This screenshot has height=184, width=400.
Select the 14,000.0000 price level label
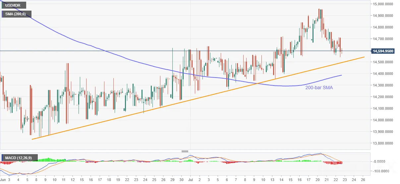386,120
